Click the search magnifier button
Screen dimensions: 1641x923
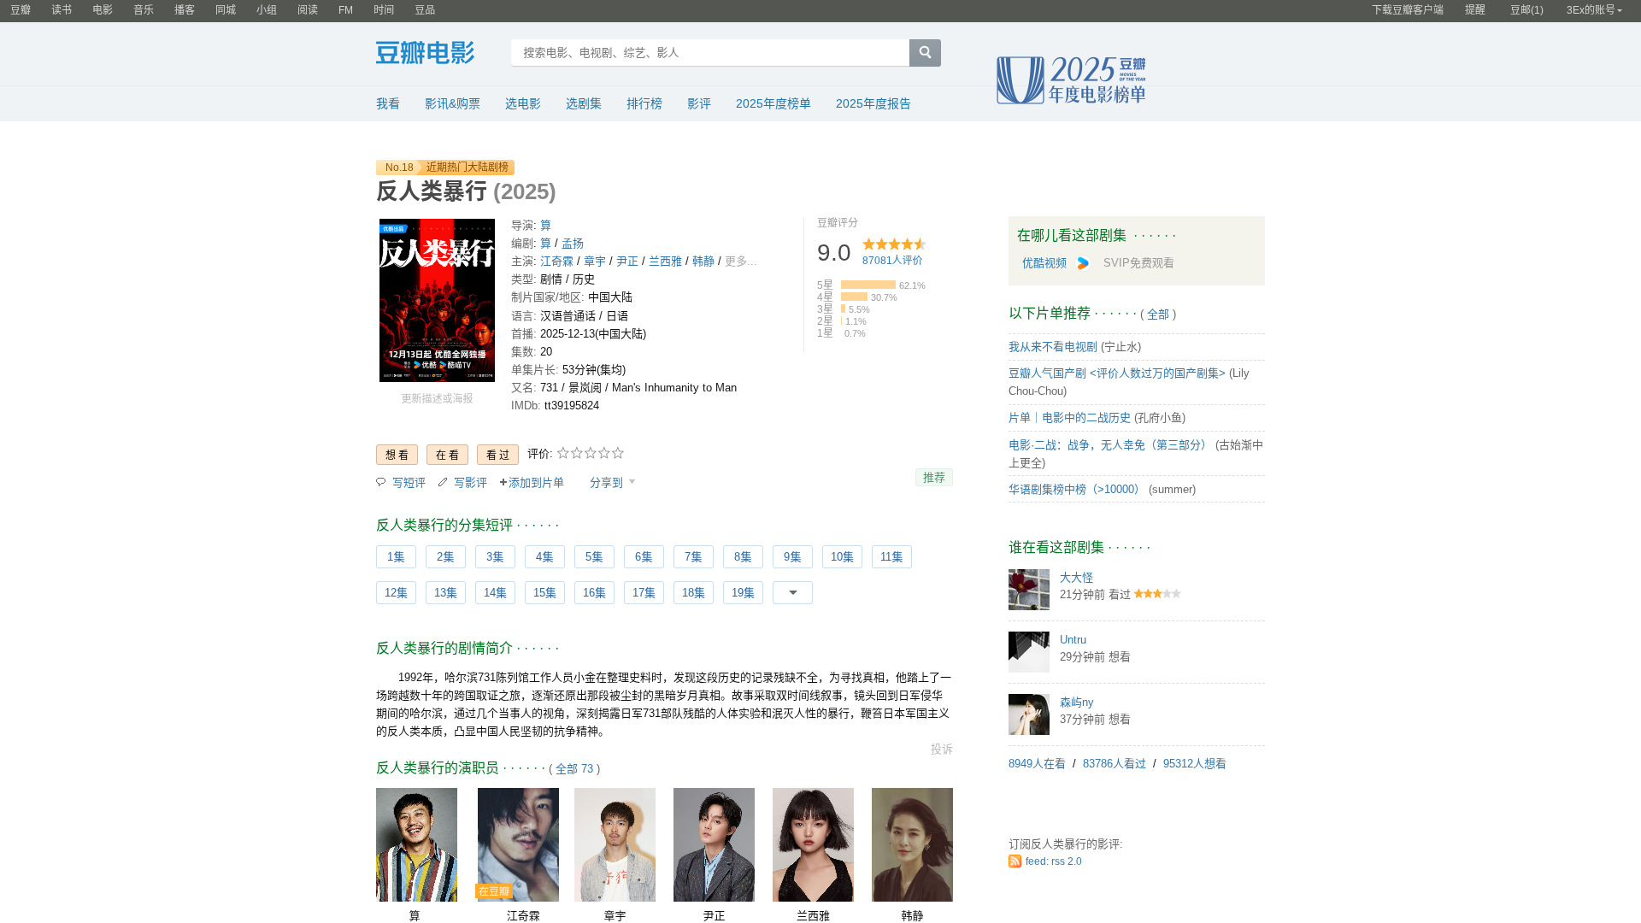[925, 53]
